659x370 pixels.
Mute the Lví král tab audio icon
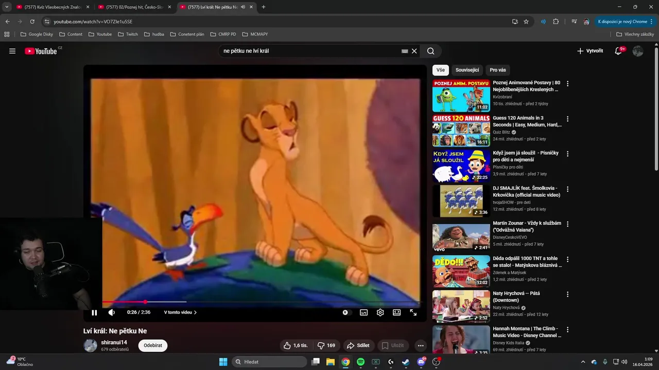coord(242,7)
